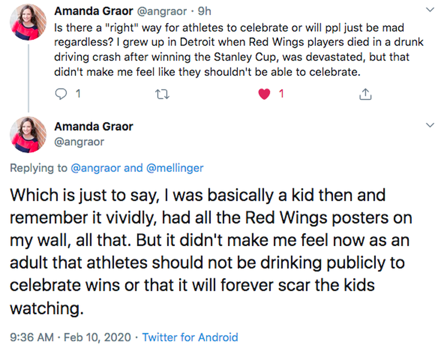
Task: Open the first tweet's chevron dropdown menu
Action: (x=430, y=10)
